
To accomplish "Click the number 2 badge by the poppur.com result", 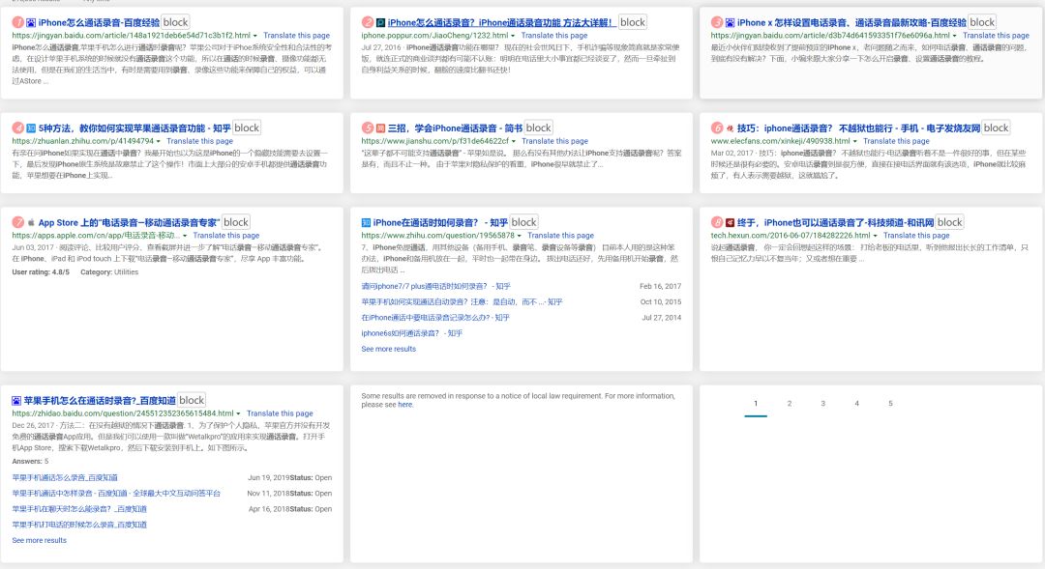I will pos(368,22).
